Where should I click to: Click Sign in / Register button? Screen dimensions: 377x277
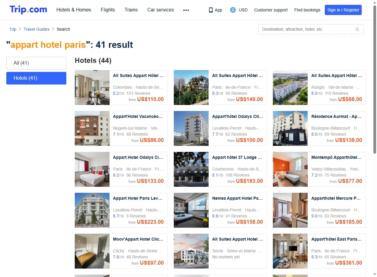343,10
